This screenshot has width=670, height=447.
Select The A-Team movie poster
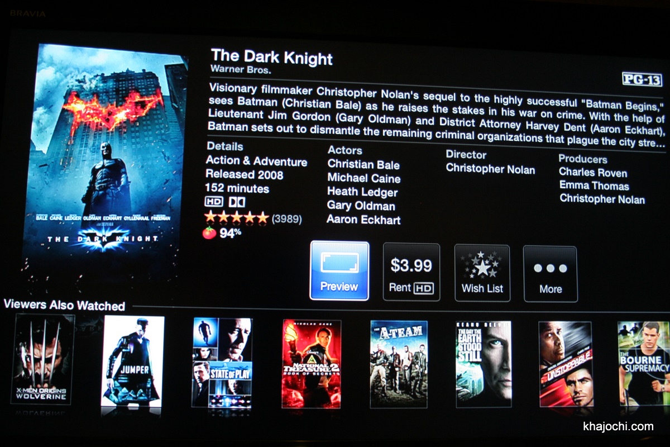point(399,364)
